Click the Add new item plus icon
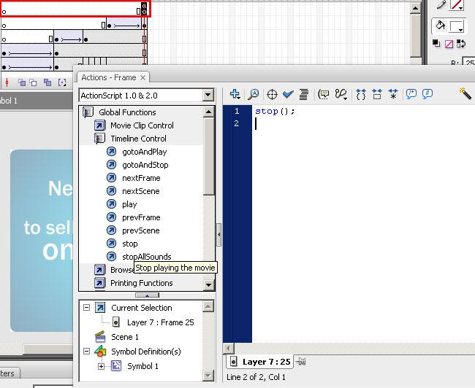Viewport: 475px width, 388px height. (x=235, y=94)
